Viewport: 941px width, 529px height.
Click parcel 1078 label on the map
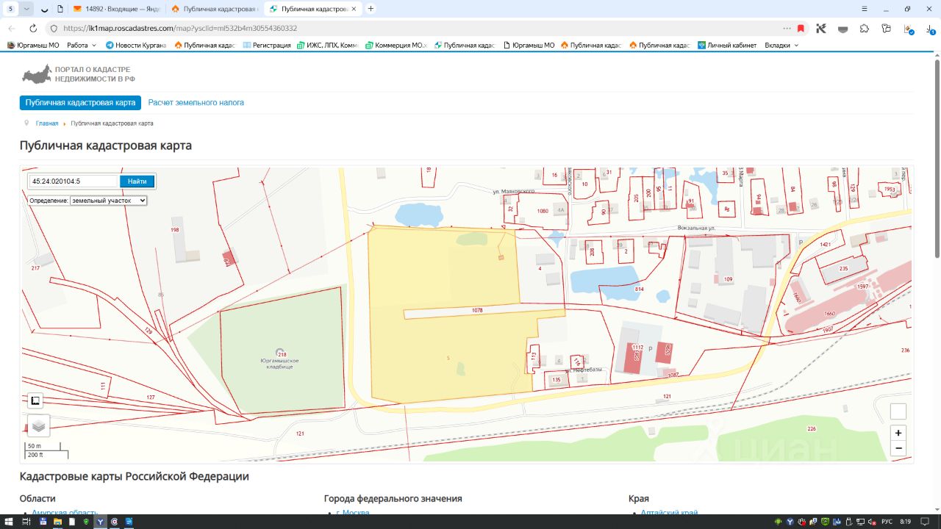point(477,311)
